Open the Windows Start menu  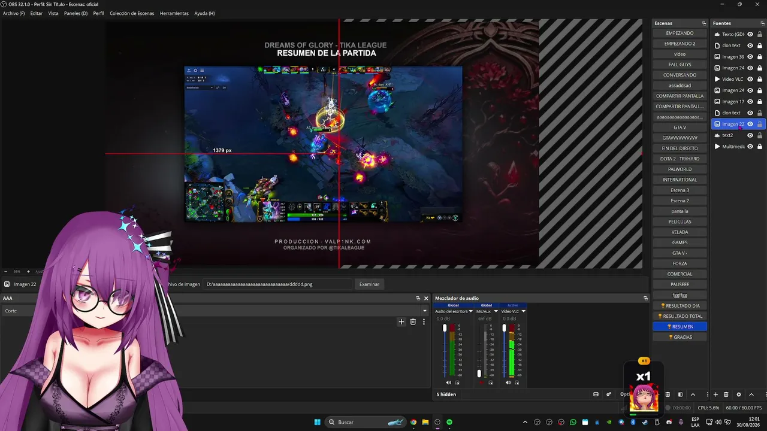click(x=318, y=422)
